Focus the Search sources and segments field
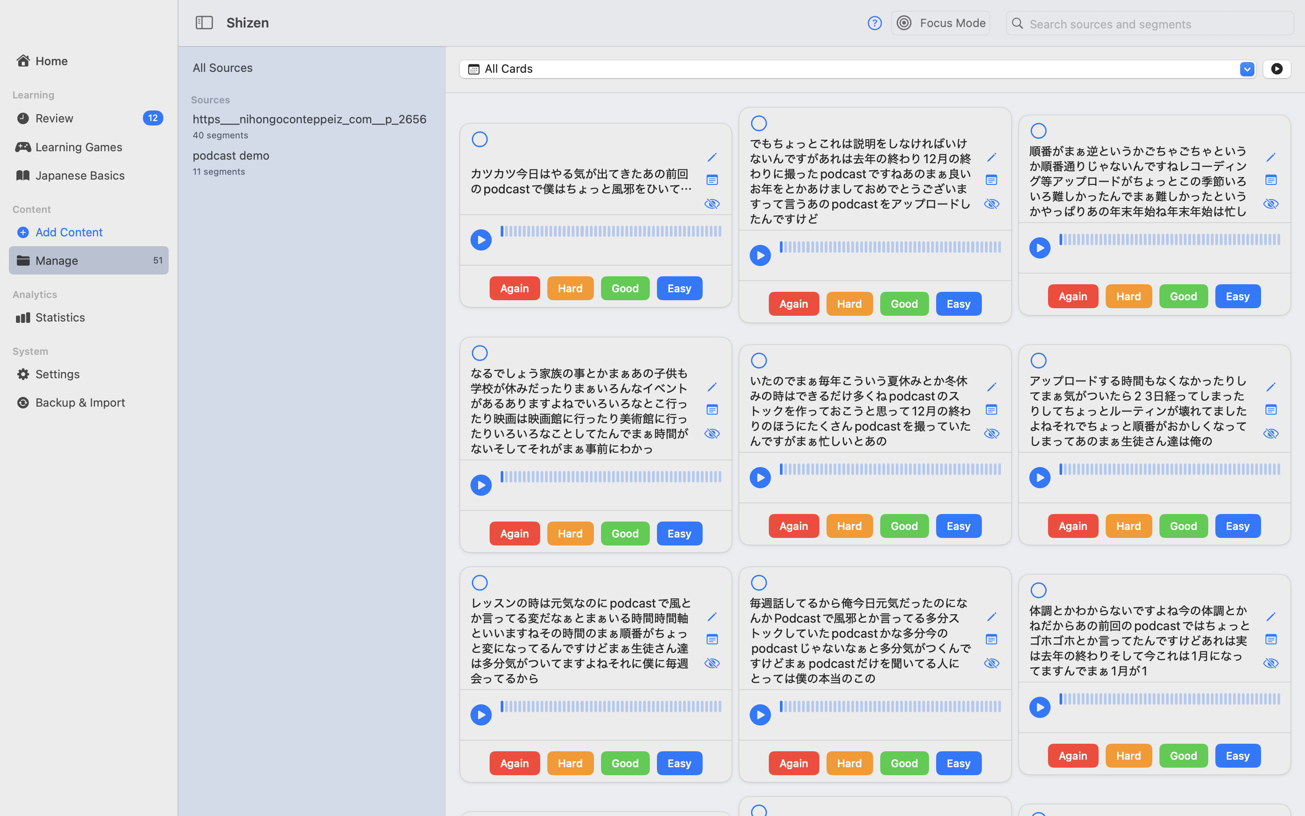 (x=1150, y=24)
